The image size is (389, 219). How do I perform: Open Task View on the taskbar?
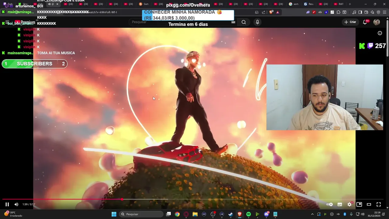point(168,214)
